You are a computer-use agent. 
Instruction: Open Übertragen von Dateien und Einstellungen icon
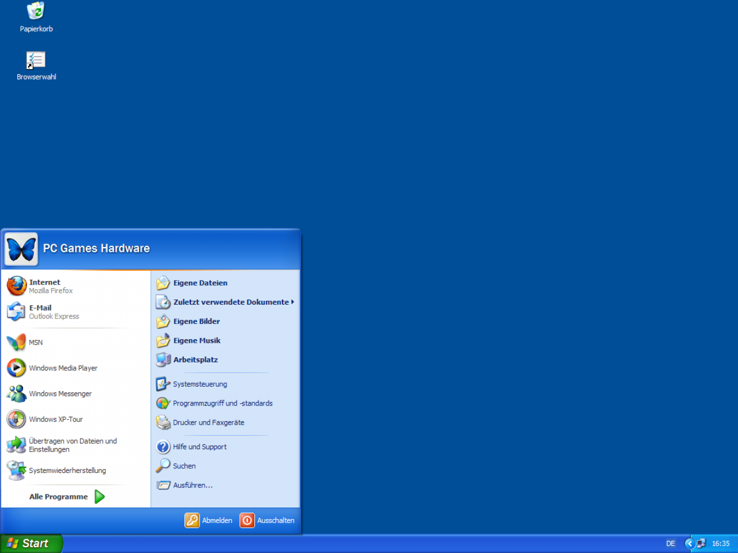point(16,445)
